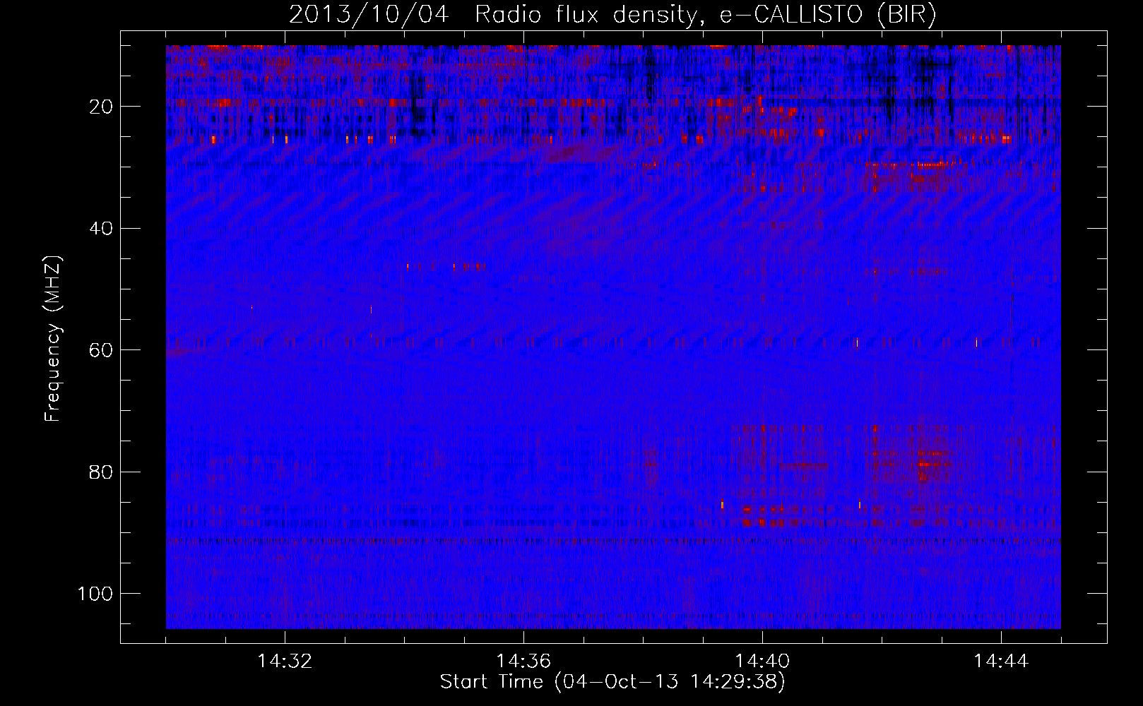
Task: Click the '40' frequency tick label
Action: [102, 229]
